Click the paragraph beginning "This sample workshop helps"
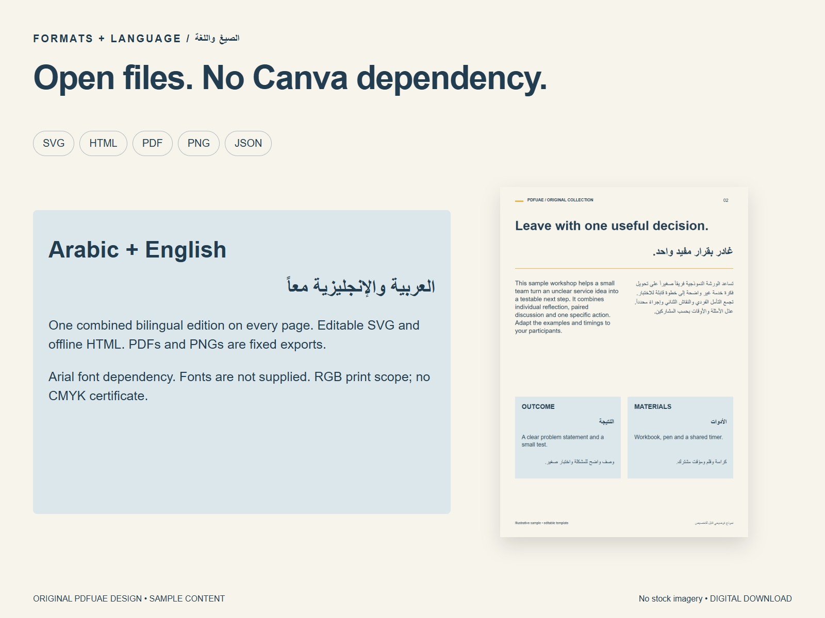The image size is (825, 618). (x=567, y=307)
